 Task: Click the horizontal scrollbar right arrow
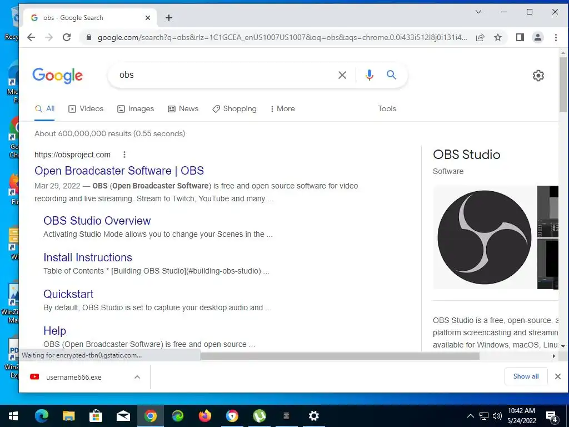[x=554, y=356]
